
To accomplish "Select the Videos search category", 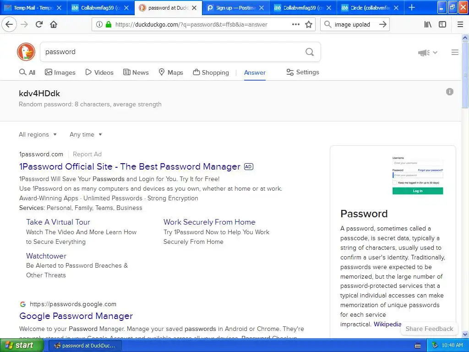I will (x=99, y=72).
